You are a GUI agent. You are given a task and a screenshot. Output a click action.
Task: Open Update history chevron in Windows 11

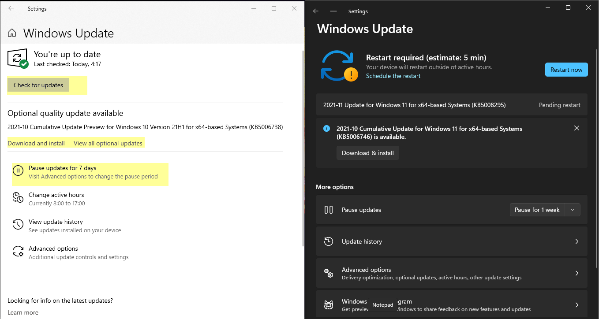(577, 241)
